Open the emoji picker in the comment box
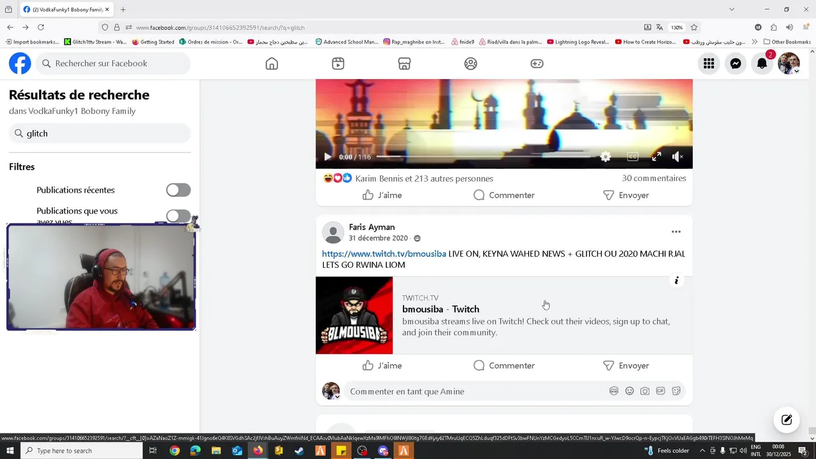This screenshot has height=459, width=816. coord(629,391)
